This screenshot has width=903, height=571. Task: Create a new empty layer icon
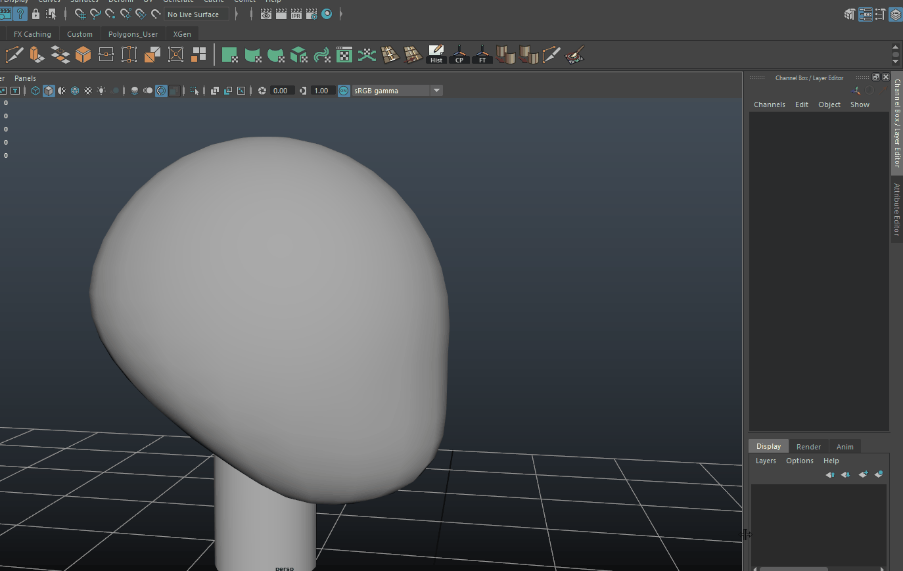click(863, 474)
